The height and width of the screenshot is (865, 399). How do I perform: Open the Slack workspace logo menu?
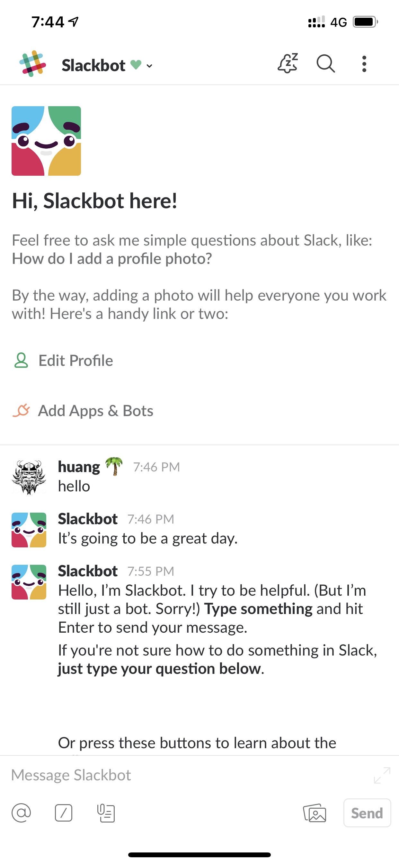tap(32, 64)
